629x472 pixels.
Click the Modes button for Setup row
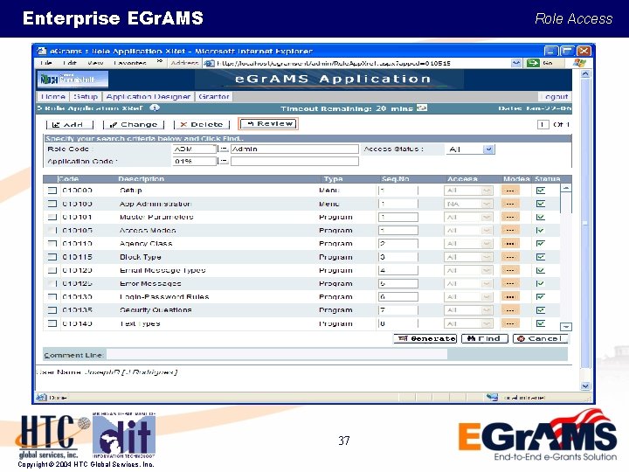tap(510, 191)
